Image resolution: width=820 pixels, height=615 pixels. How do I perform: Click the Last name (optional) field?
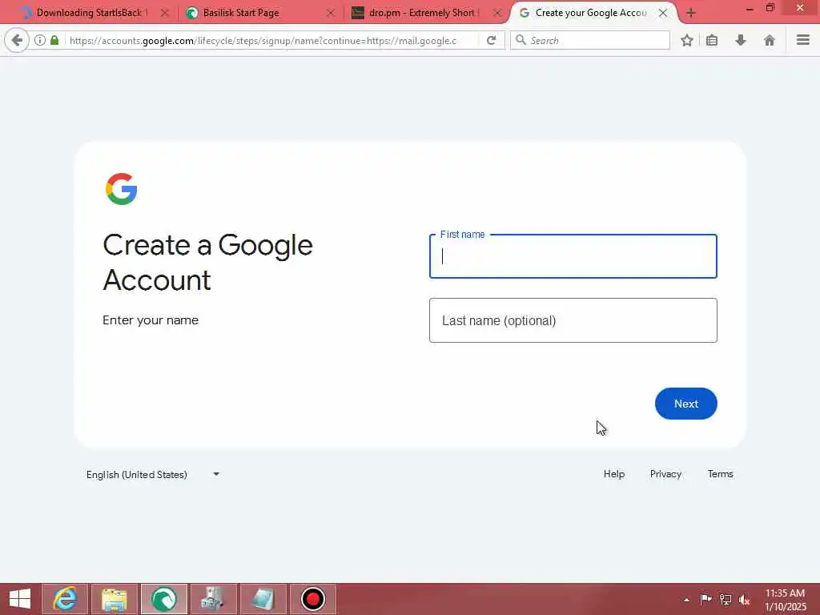(573, 320)
